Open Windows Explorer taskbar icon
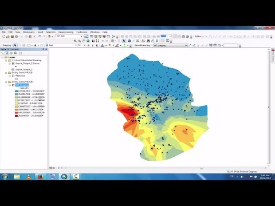275x206 pixels. pyautogui.click(x=17, y=177)
